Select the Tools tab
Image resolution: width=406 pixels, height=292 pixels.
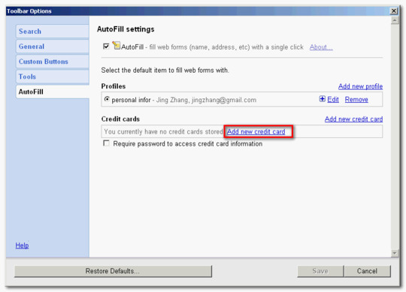pos(53,77)
